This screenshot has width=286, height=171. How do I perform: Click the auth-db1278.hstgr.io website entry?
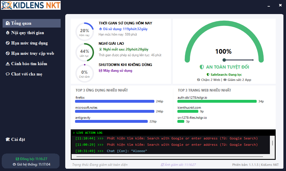pyautogui.click(x=192, y=98)
